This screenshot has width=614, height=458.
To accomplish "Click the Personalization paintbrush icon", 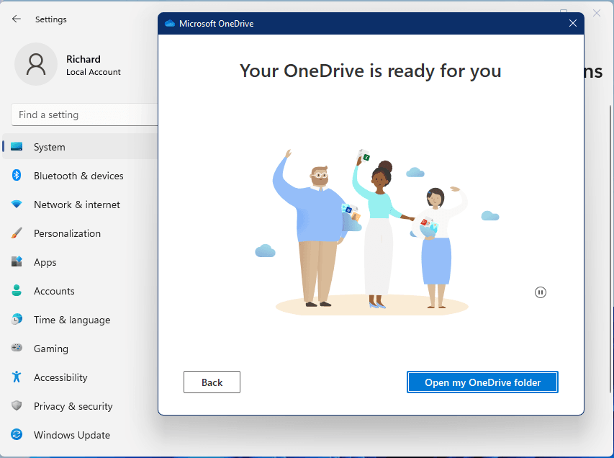I will (x=17, y=233).
